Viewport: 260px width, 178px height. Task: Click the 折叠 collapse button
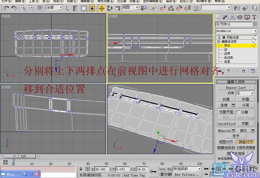pyautogui.click(x=245, y=99)
